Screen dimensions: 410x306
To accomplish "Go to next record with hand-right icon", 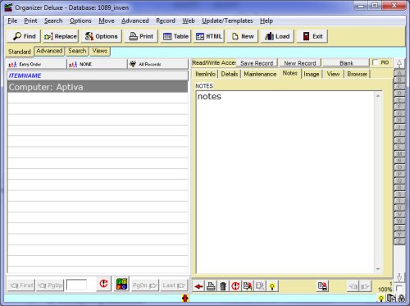I will [x=365, y=286].
